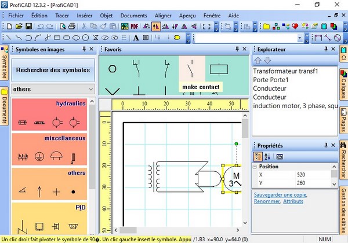The image size is (348, 243).
Task: Open the Aide menu
Action: pos(234,16)
